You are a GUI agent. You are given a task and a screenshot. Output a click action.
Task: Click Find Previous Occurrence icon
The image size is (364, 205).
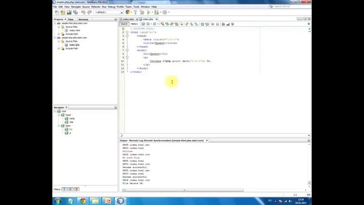[x=167, y=24]
